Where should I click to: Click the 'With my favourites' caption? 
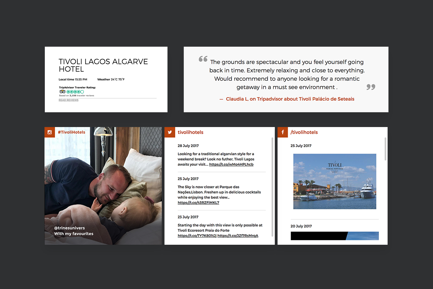pyautogui.click(x=74, y=234)
